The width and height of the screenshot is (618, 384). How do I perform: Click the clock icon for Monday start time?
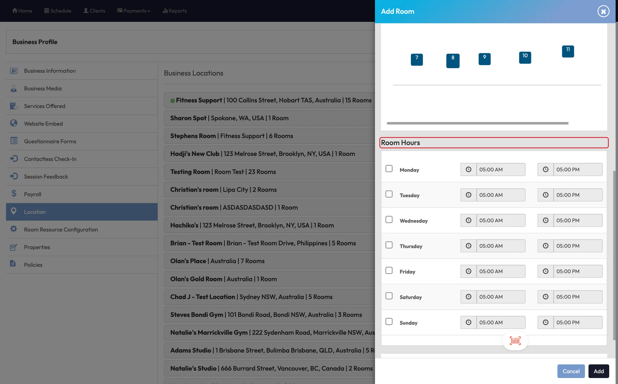468,170
